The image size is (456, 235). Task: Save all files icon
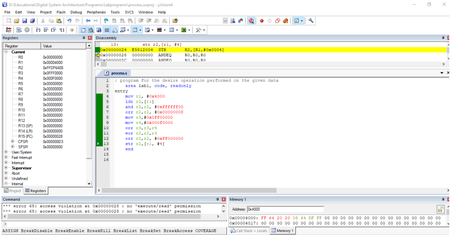33,21
